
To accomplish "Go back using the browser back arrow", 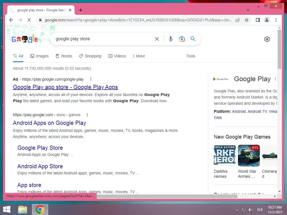I will point(11,20).
